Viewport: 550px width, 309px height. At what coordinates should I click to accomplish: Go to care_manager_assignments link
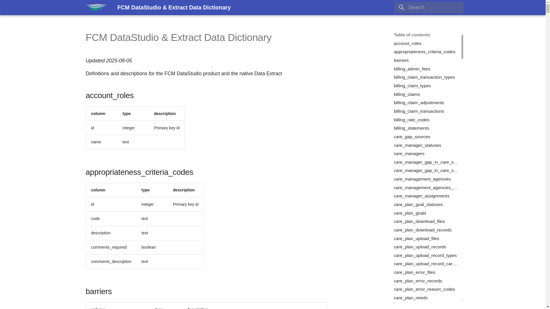click(x=421, y=196)
